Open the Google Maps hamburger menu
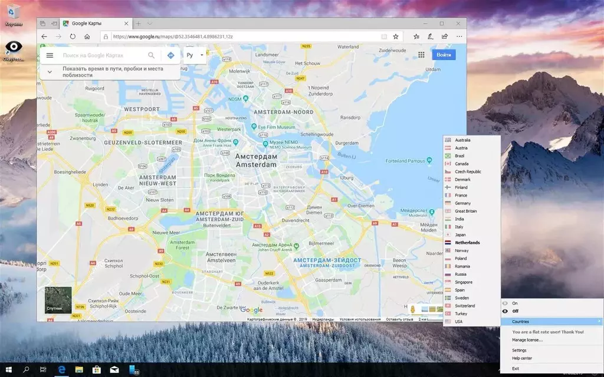 tap(50, 55)
